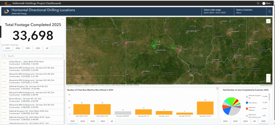Image resolution: width=275 pixels, height=125 pixels.
Task: Select the 2022 tab under total footage
Action: [38, 48]
